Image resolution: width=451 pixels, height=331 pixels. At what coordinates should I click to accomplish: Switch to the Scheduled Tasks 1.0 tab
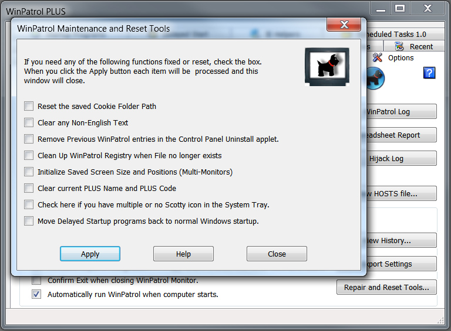click(403, 35)
